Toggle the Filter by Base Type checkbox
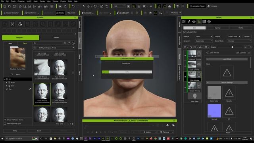The width and height of the screenshot is (254, 143). pyautogui.click(x=5, y=124)
